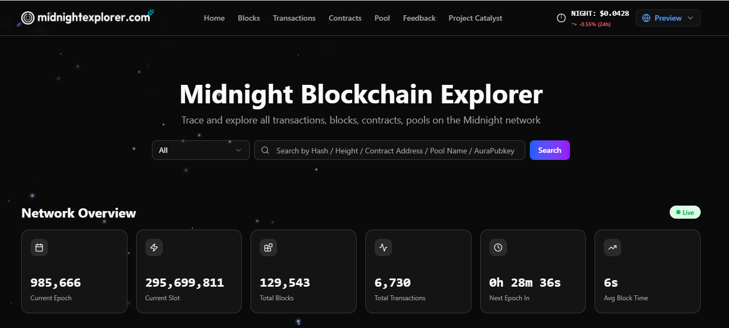Expand the All search filter dropdown

(200, 150)
